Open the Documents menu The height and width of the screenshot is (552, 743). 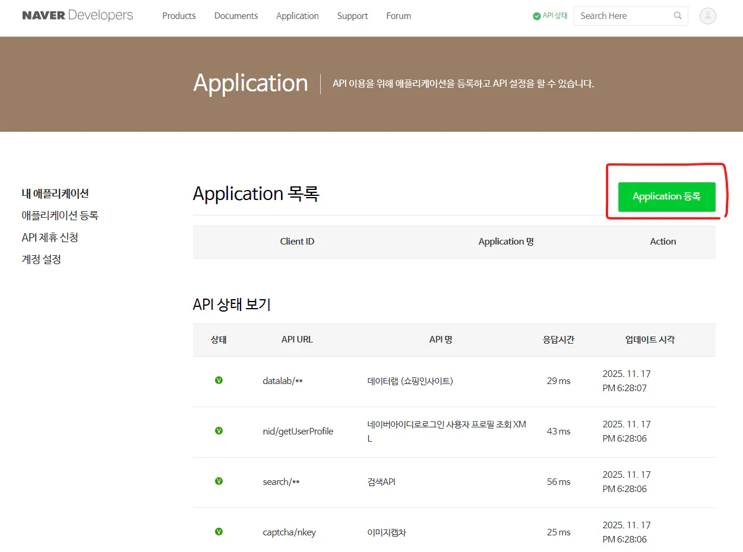tap(236, 16)
